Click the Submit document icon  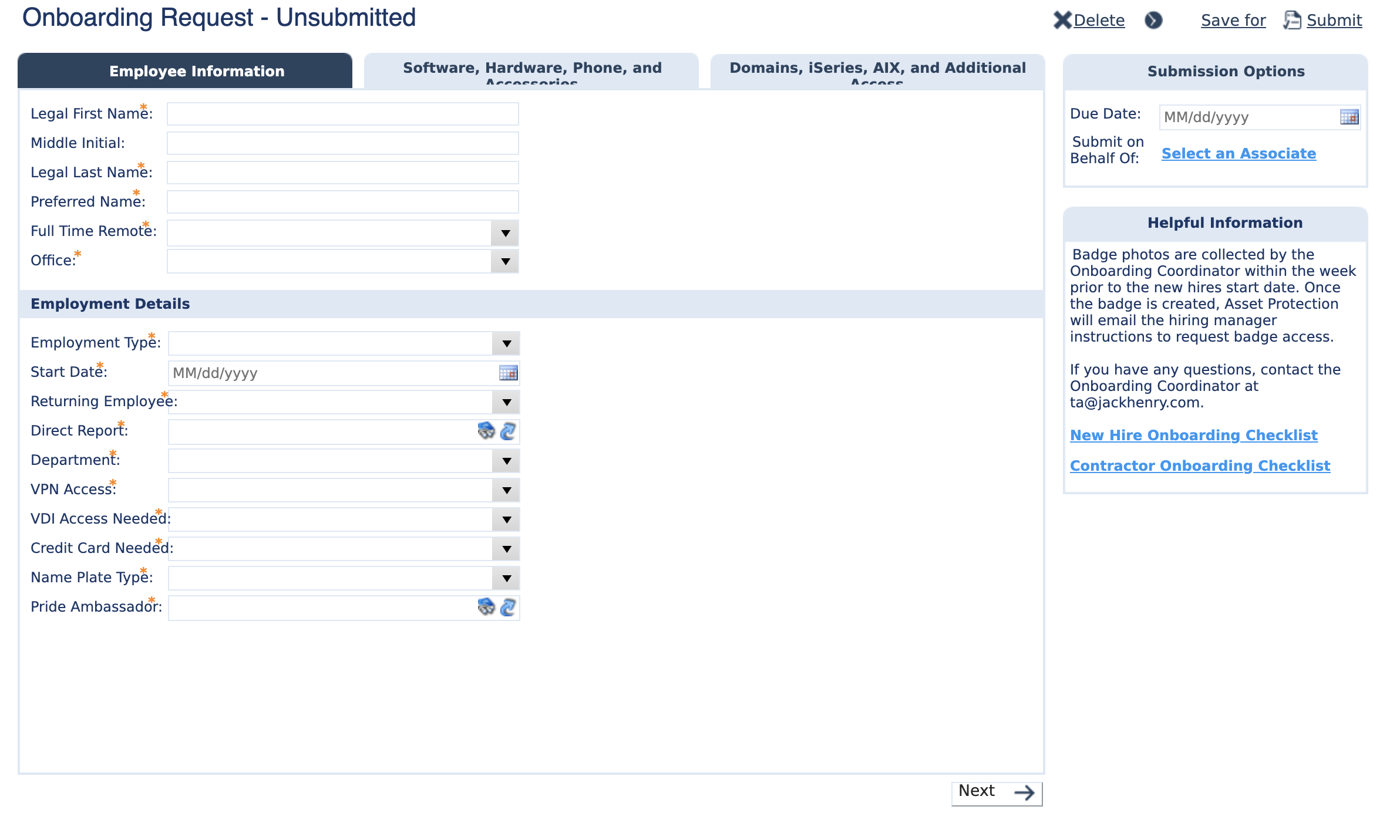tap(1292, 20)
